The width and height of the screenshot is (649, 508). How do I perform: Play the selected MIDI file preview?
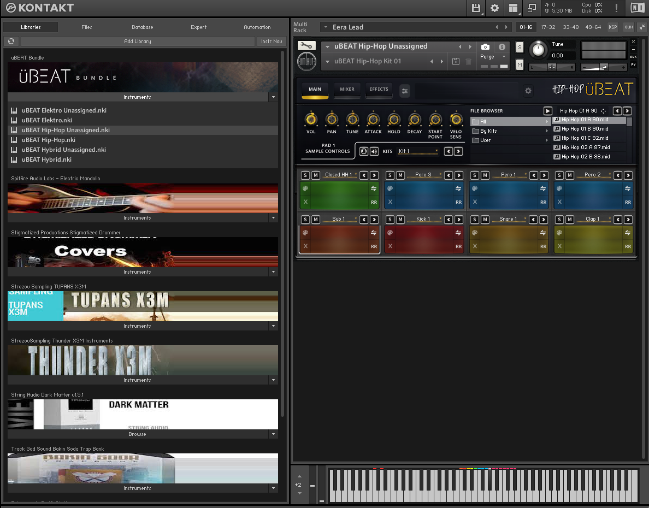(x=547, y=111)
